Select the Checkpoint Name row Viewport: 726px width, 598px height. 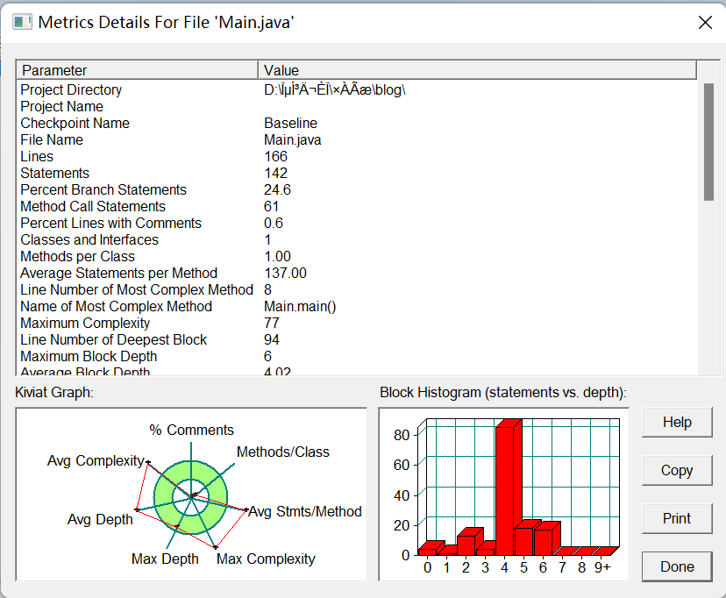(x=357, y=123)
